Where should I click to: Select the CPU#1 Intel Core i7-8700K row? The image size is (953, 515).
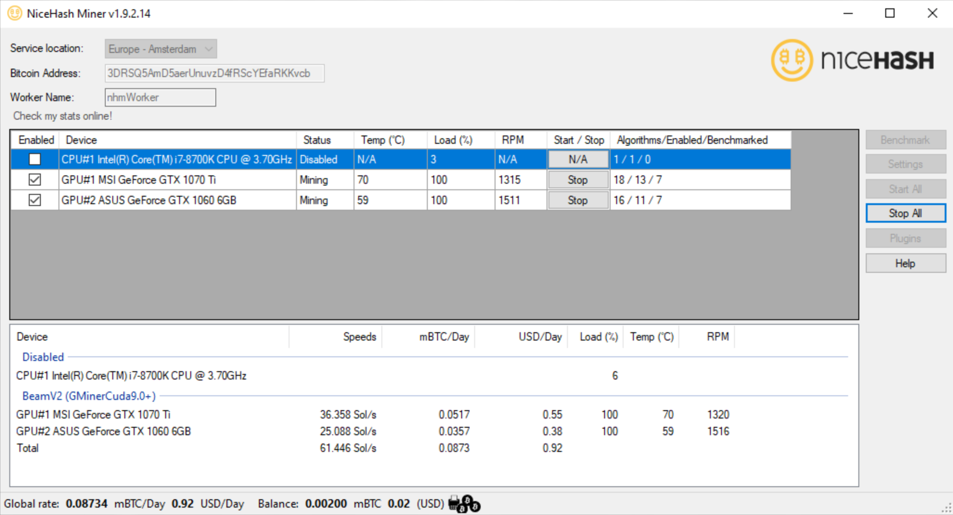tap(401, 160)
